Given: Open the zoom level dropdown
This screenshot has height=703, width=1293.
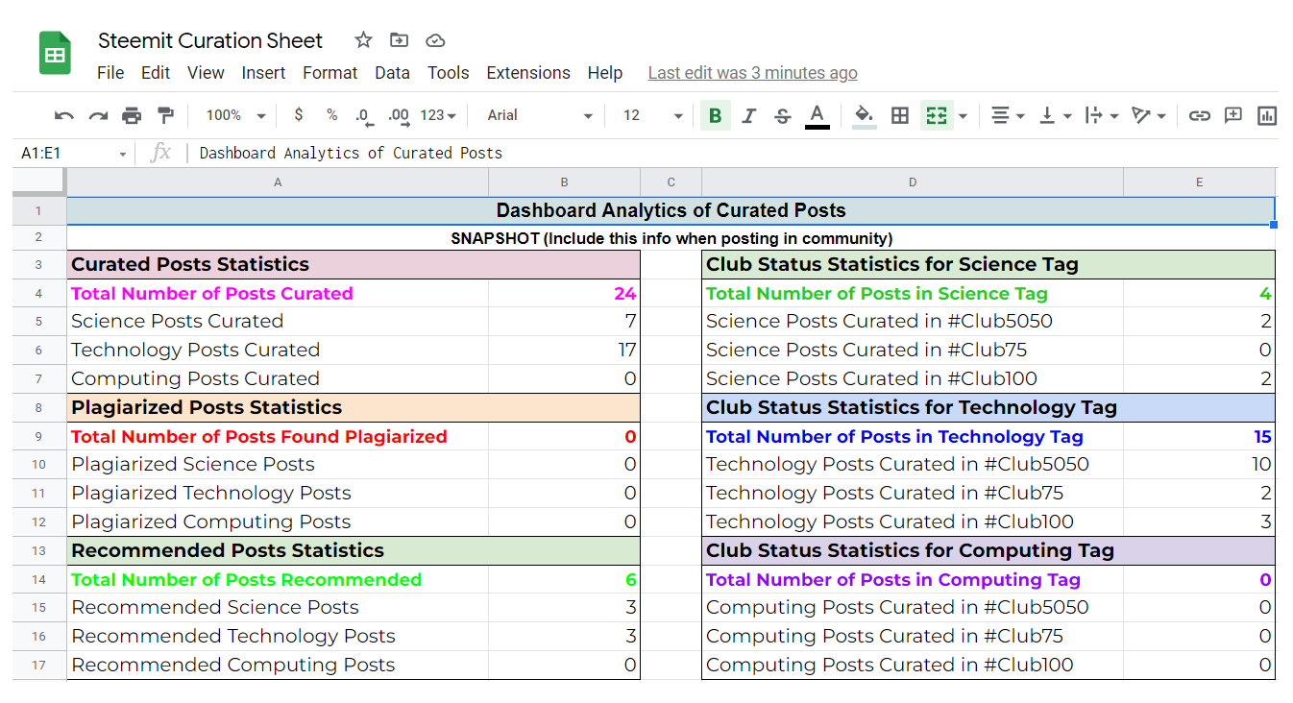Looking at the screenshot, I should (x=235, y=115).
